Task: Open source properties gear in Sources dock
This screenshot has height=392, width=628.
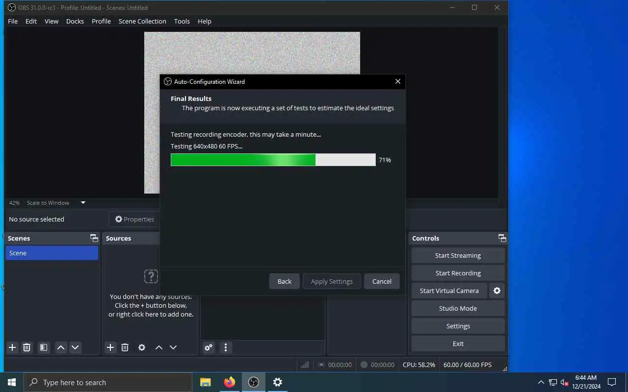Action: click(142, 347)
